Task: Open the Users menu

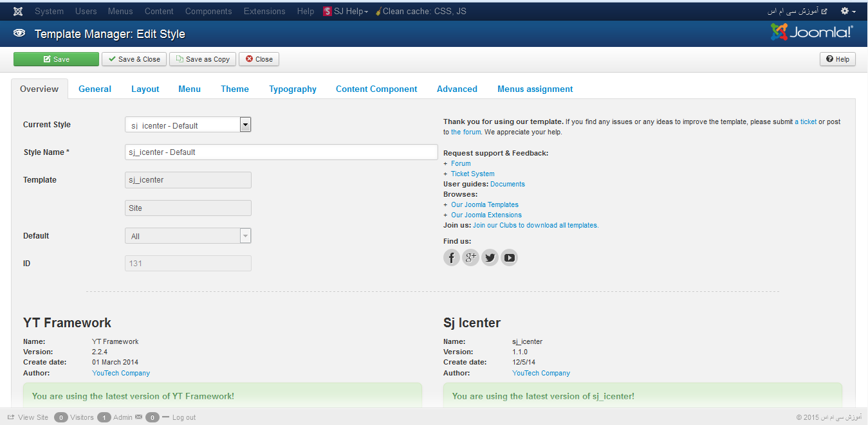Action: pyautogui.click(x=86, y=11)
